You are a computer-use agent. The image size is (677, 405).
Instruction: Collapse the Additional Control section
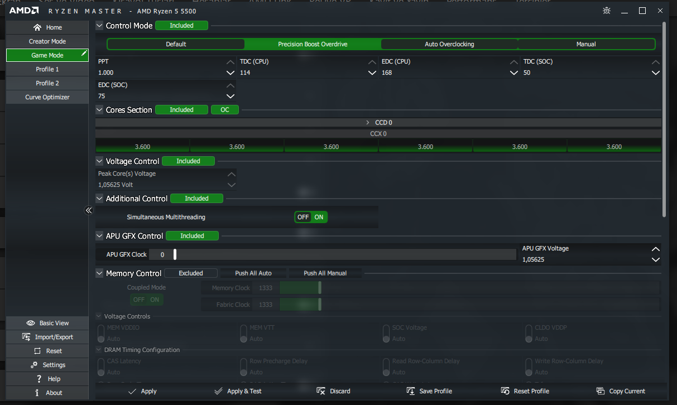(x=99, y=199)
